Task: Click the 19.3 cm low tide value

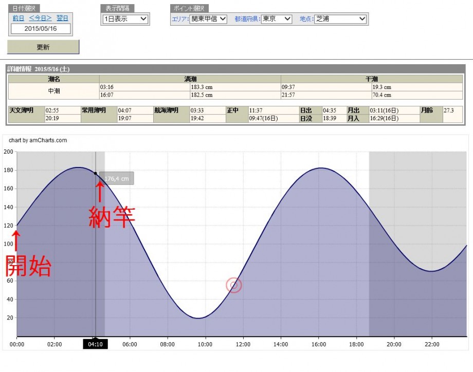Action: (x=381, y=87)
